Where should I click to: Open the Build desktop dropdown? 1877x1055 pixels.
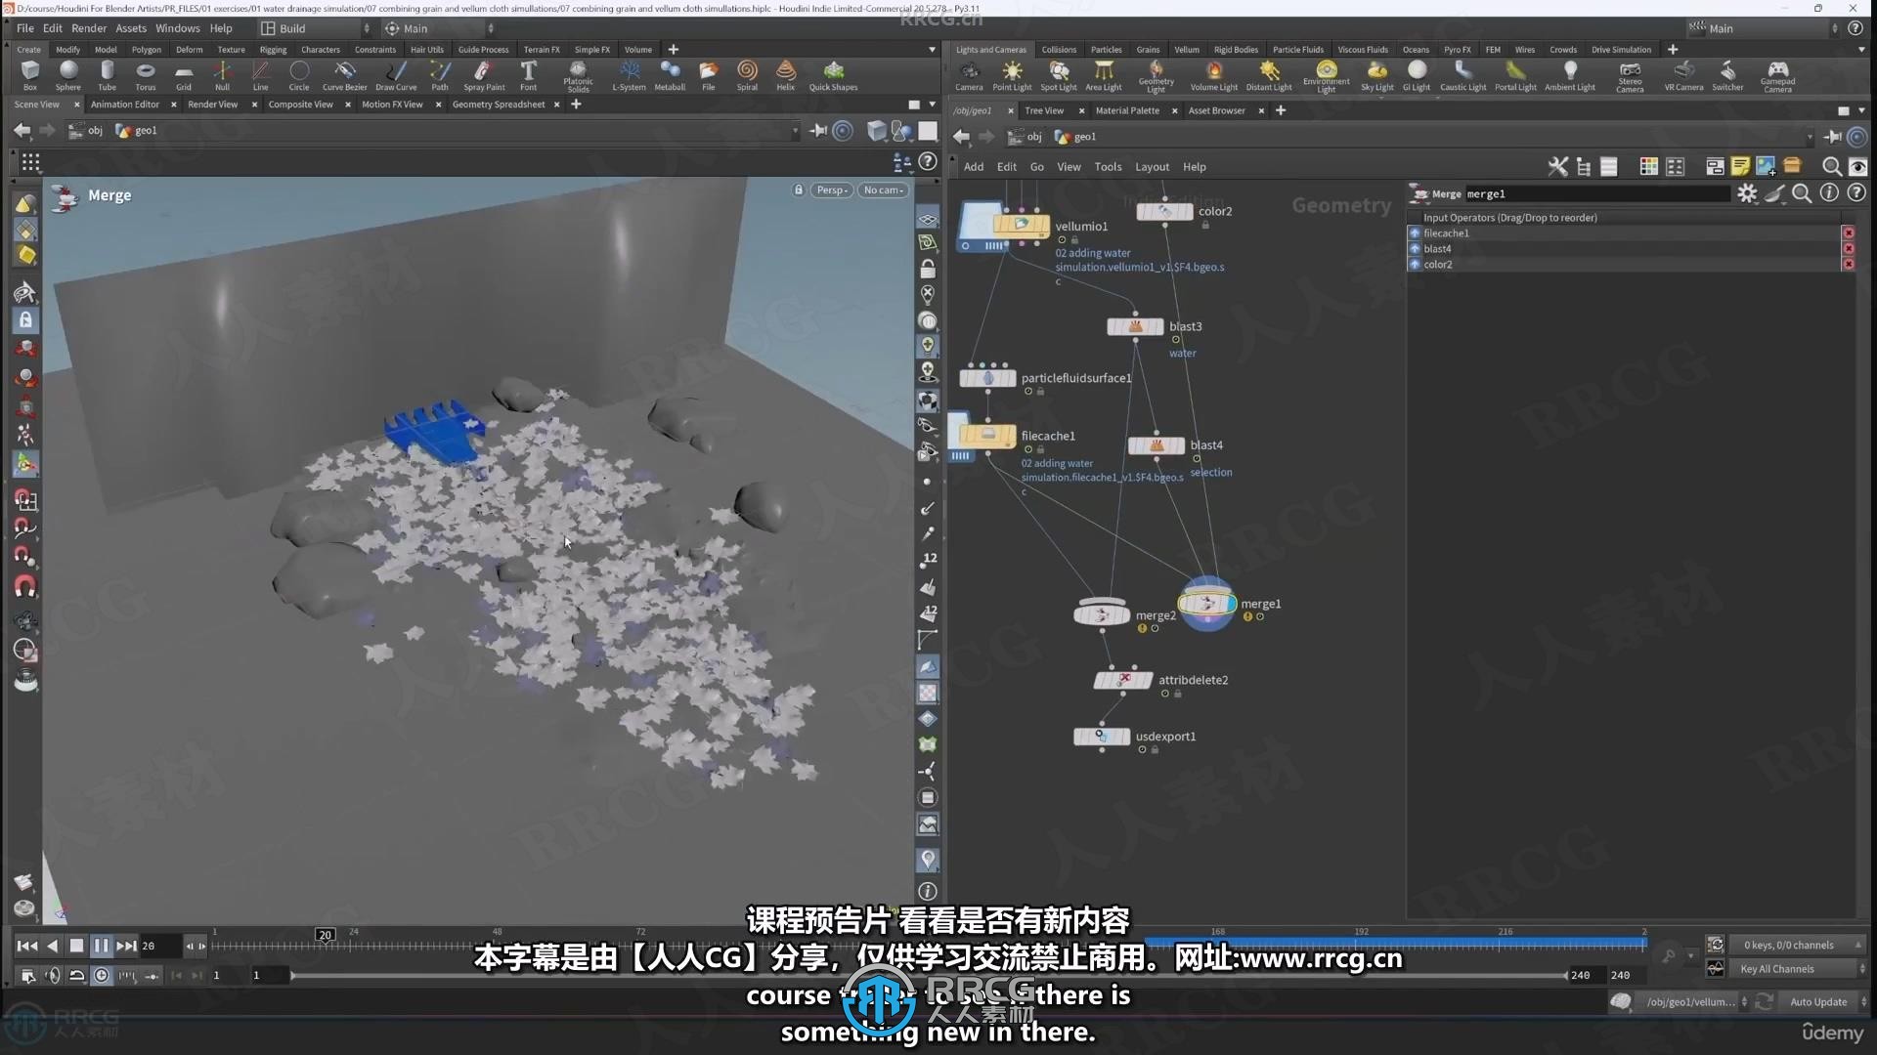[315, 28]
